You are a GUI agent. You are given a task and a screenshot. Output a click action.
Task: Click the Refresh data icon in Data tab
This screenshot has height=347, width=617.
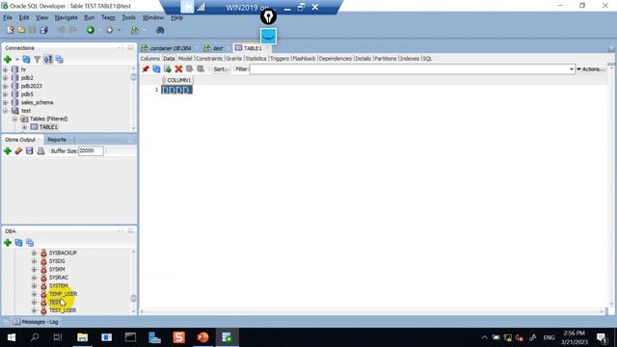click(156, 69)
